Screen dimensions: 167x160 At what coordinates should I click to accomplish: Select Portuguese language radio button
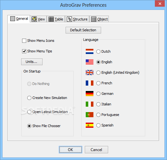point(98,115)
